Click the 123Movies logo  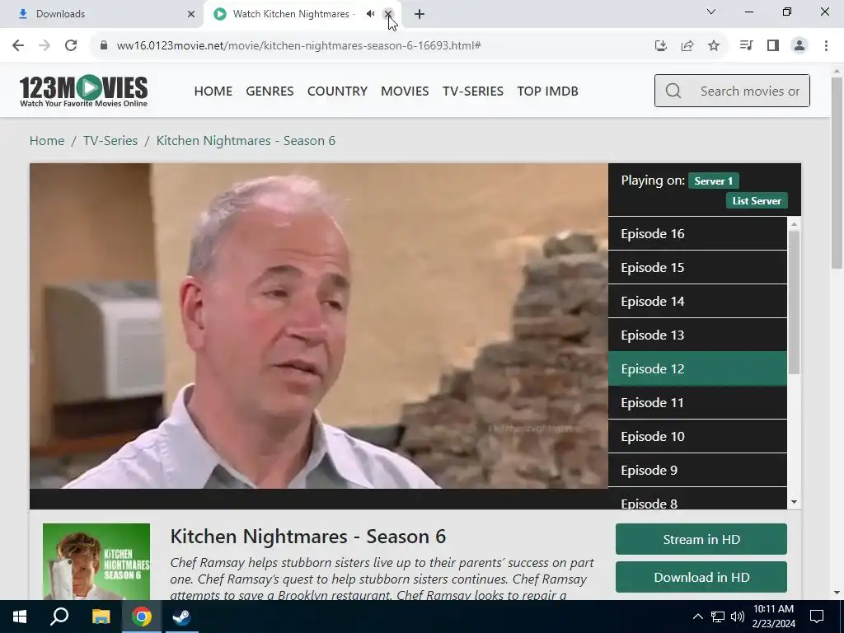[x=83, y=91]
